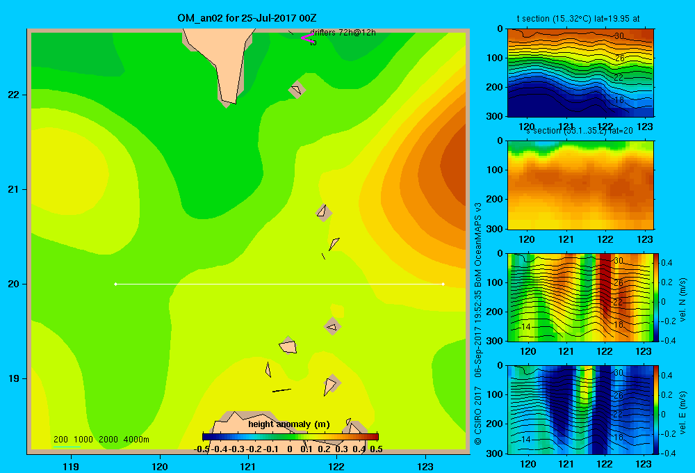The image size is (695, 473).
Task: Click the 14 contour label in vel. E panel
Action: tap(525, 440)
